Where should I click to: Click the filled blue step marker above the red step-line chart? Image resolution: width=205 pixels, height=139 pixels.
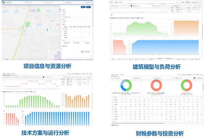pyautogui.click(x=43, y=77)
